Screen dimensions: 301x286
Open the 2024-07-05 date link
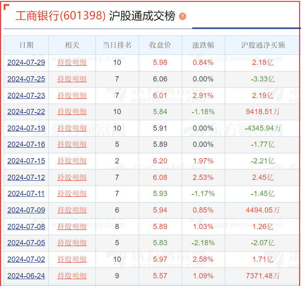[26, 243]
